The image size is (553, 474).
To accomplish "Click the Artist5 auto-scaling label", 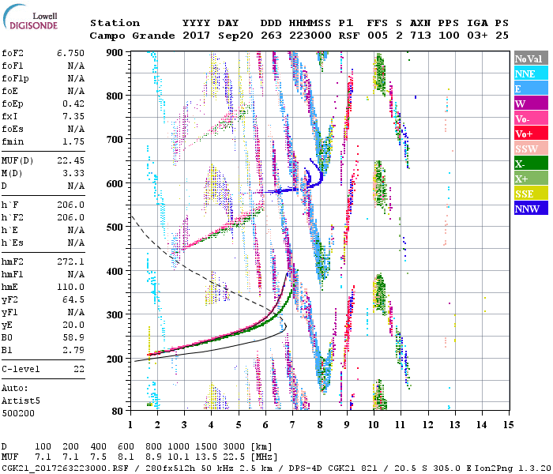I will tap(23, 401).
